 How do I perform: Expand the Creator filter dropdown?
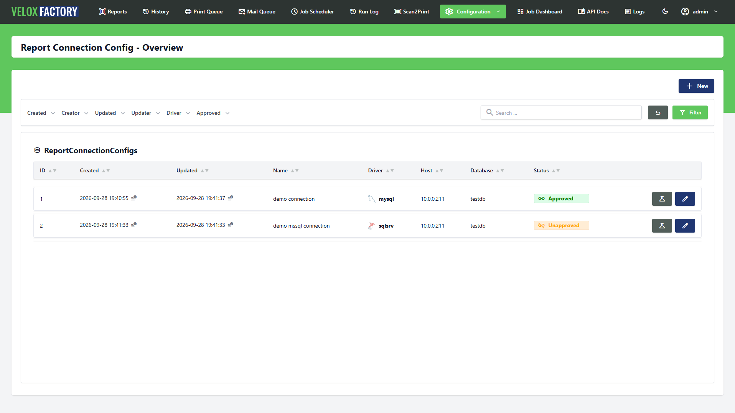pyautogui.click(x=75, y=113)
